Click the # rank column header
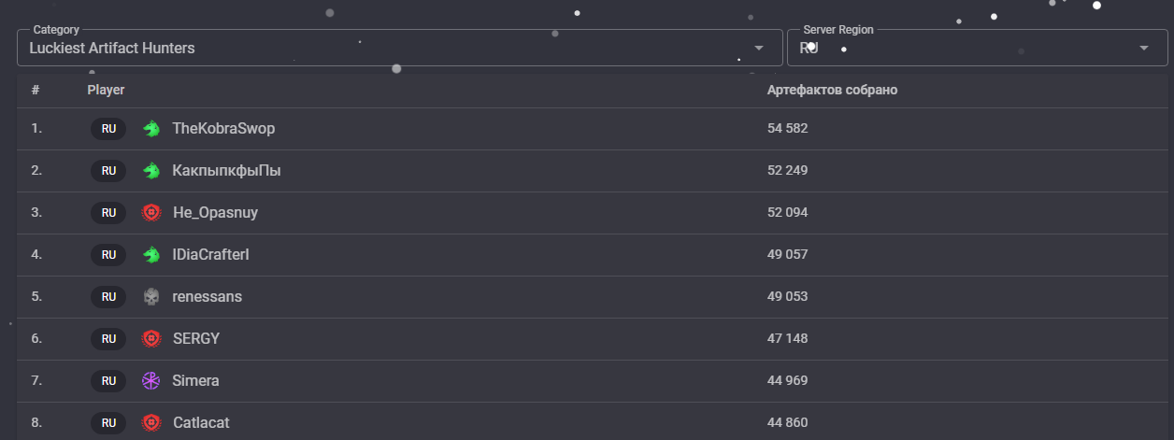This screenshot has width=1174, height=440. (36, 90)
